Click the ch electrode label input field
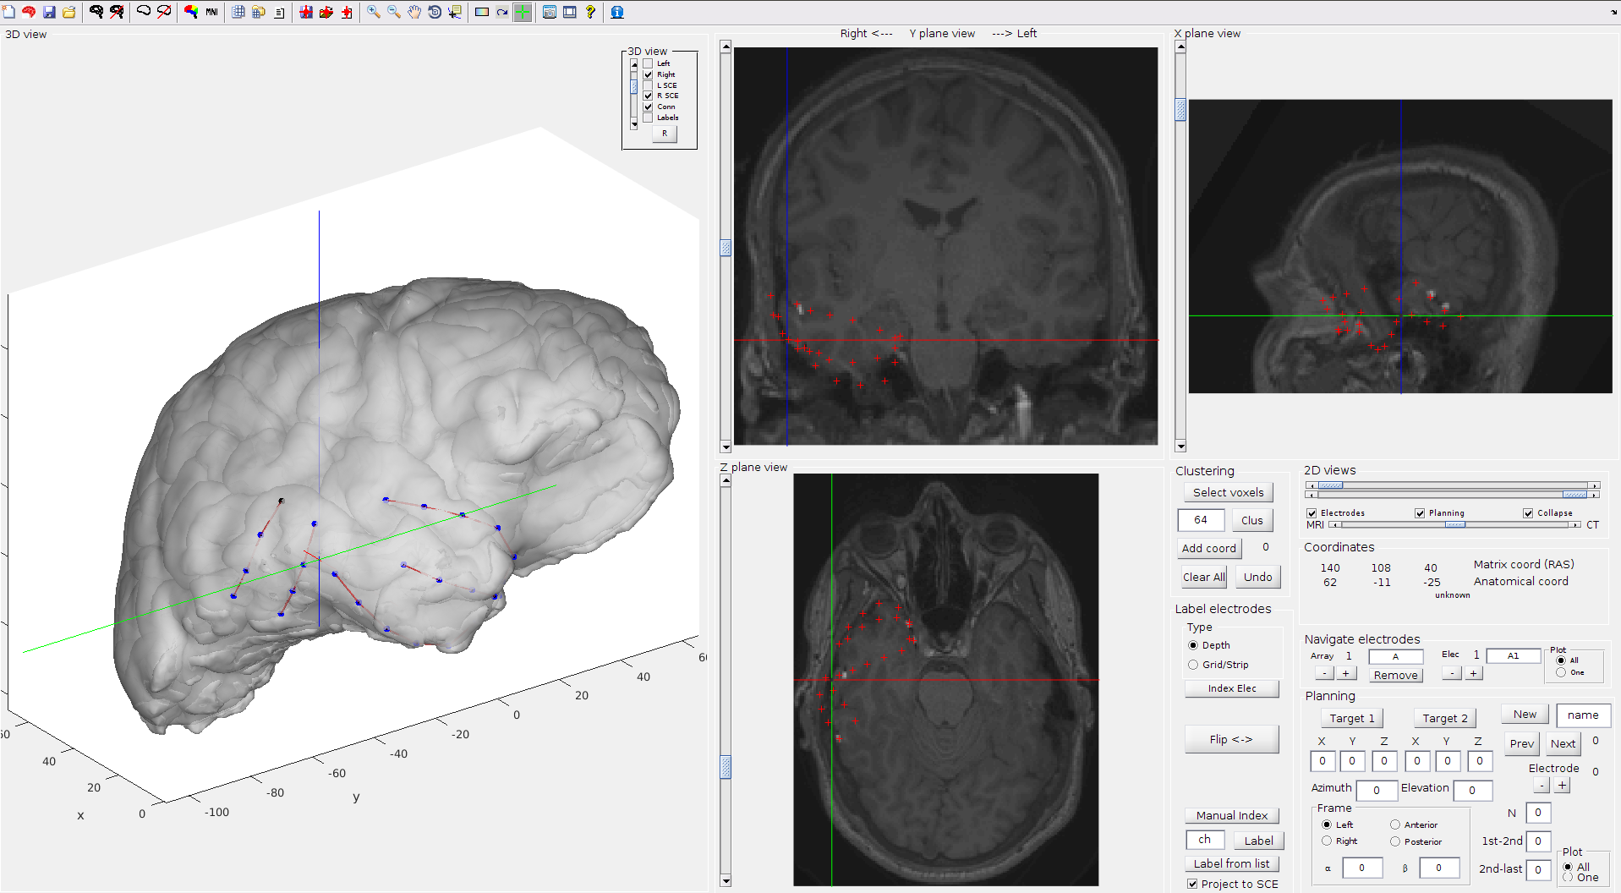This screenshot has width=1621, height=893. (x=1205, y=840)
